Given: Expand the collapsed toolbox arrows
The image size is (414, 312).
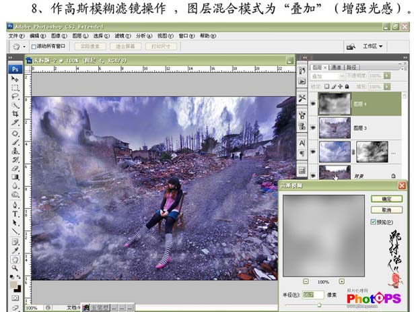Looking at the screenshot, I should pyautogui.click(x=10, y=57).
